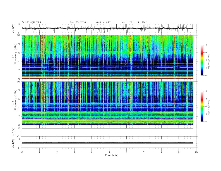Viewport: 221px width, 171px height.
Task: Click the 'station=ATH' label
Action: 104,22
